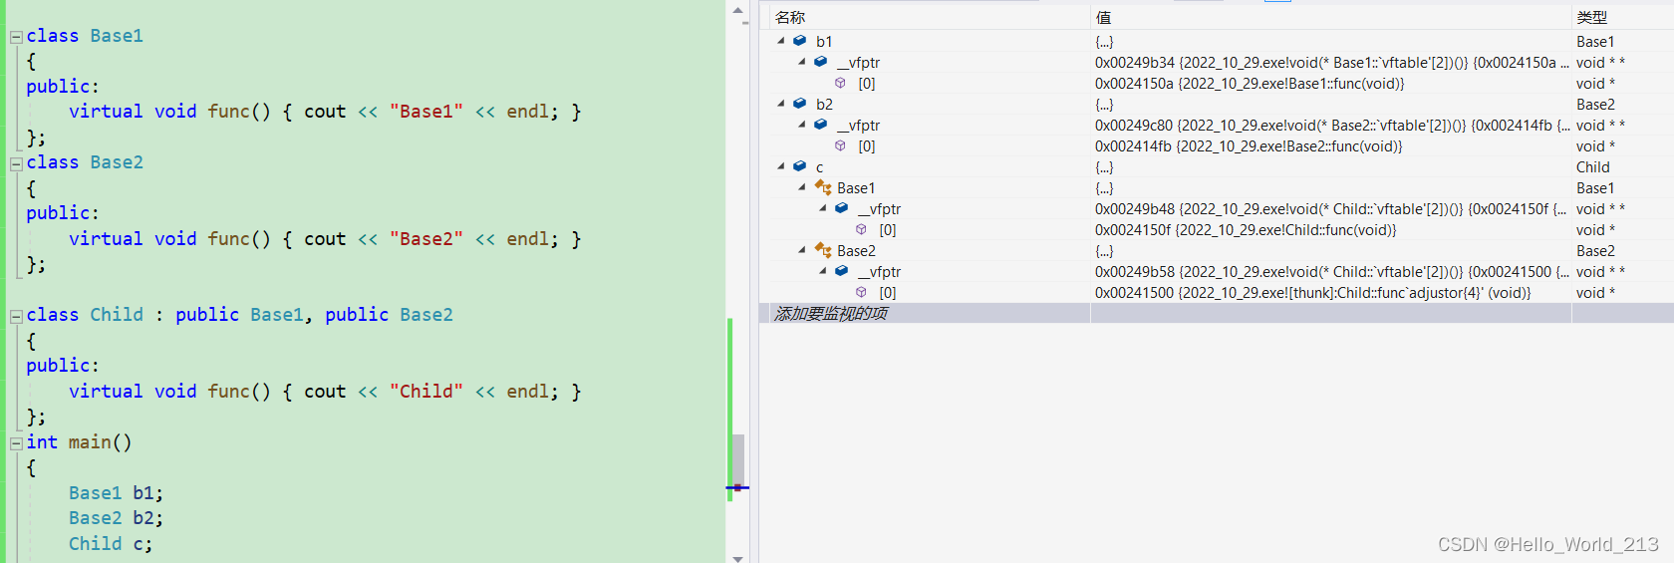The height and width of the screenshot is (563, 1674).
Task: Click "public Base2" in Child declaration
Action: [x=389, y=315]
